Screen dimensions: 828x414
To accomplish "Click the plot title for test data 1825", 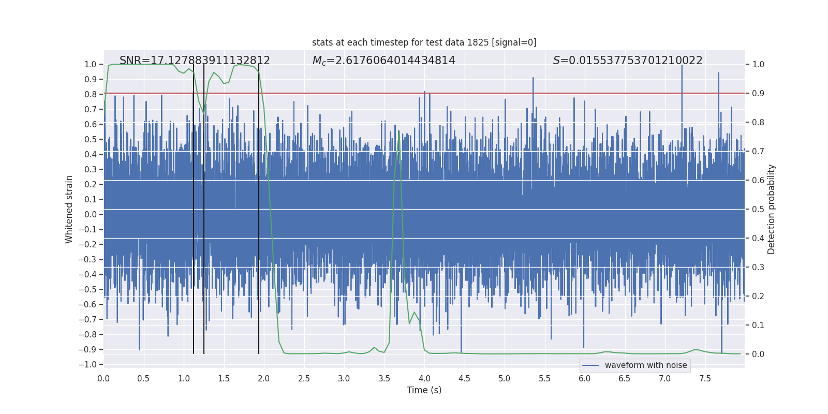I will pyautogui.click(x=424, y=42).
